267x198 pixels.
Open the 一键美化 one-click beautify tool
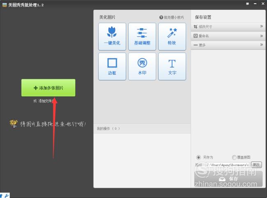112,37
